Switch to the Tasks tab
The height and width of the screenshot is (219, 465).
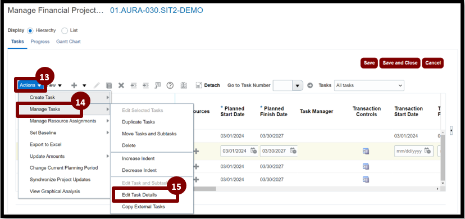(x=17, y=42)
